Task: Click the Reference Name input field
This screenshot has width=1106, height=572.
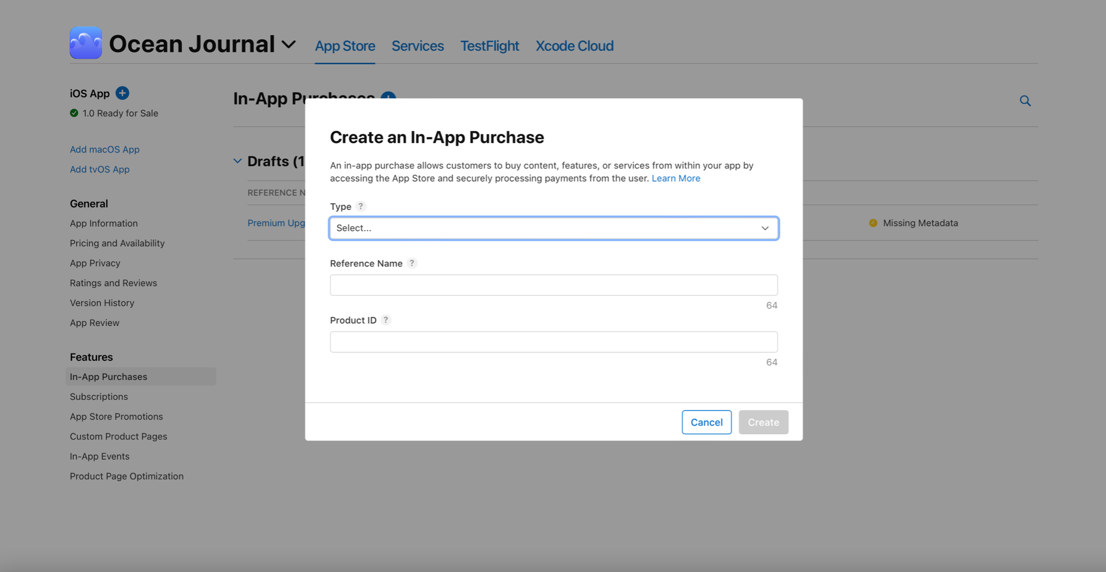Action: (x=554, y=284)
